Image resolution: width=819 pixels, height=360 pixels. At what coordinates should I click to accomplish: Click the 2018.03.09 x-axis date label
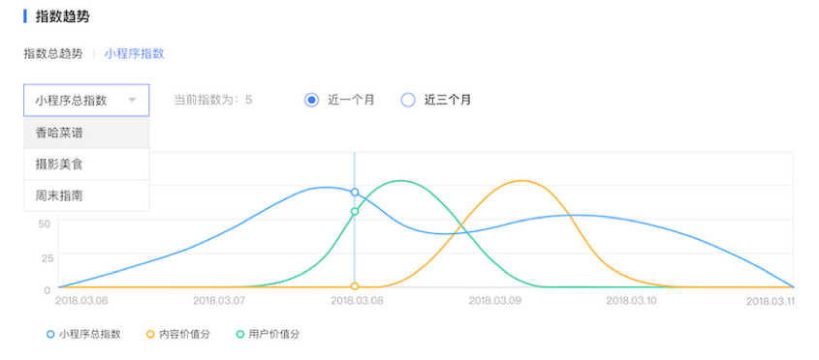tap(493, 301)
